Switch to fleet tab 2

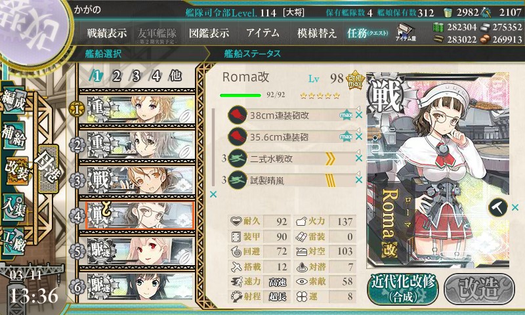[x=117, y=76]
